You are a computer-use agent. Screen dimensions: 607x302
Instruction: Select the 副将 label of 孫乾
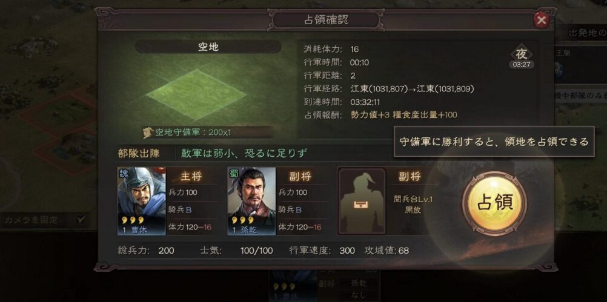[301, 176]
